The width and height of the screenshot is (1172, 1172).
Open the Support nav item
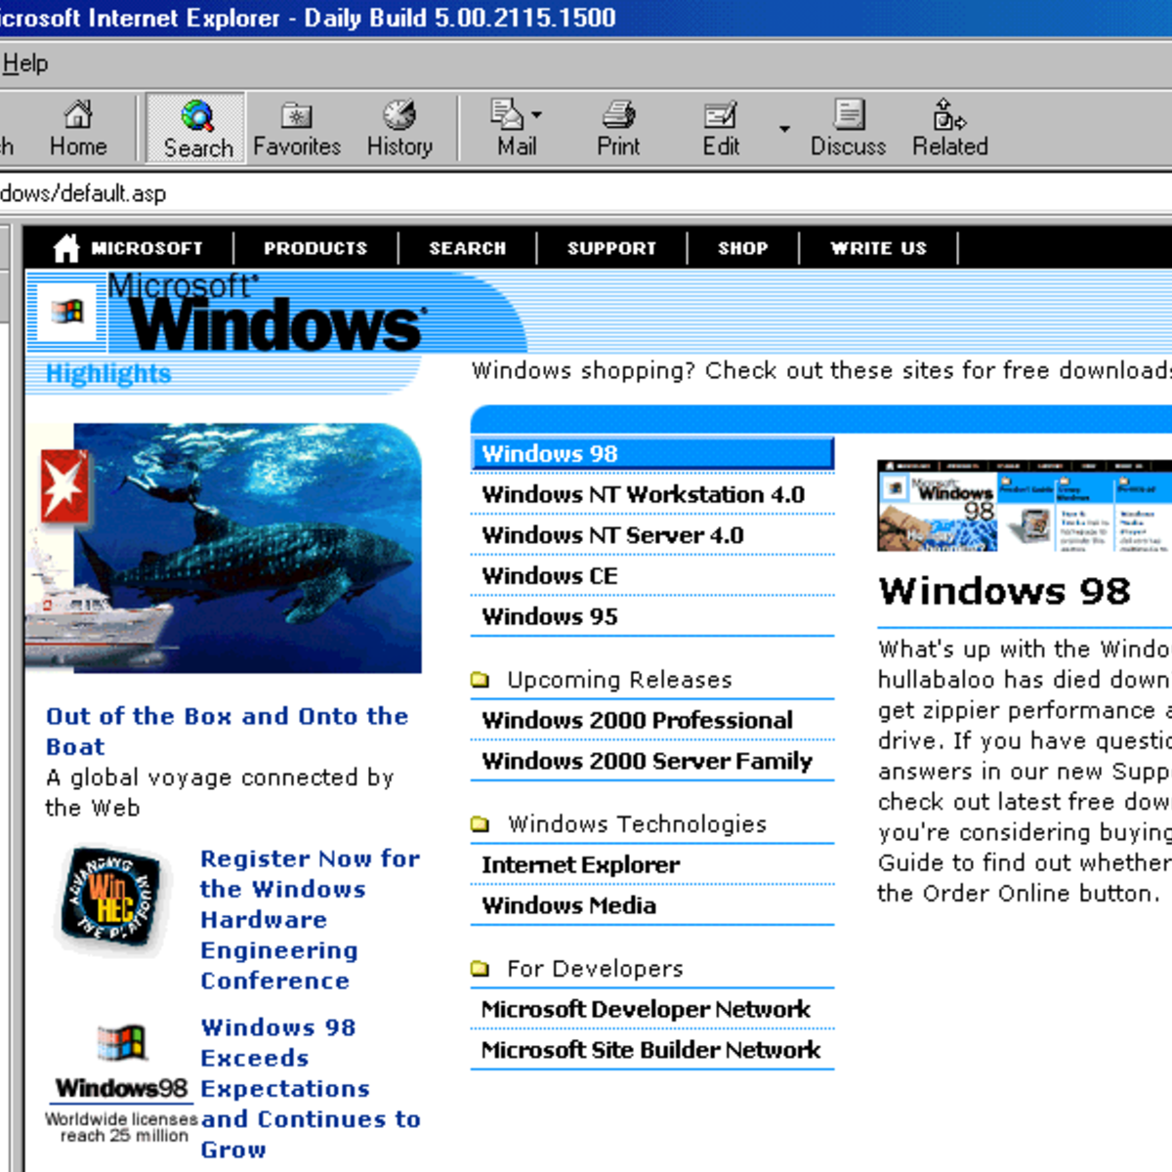(611, 248)
